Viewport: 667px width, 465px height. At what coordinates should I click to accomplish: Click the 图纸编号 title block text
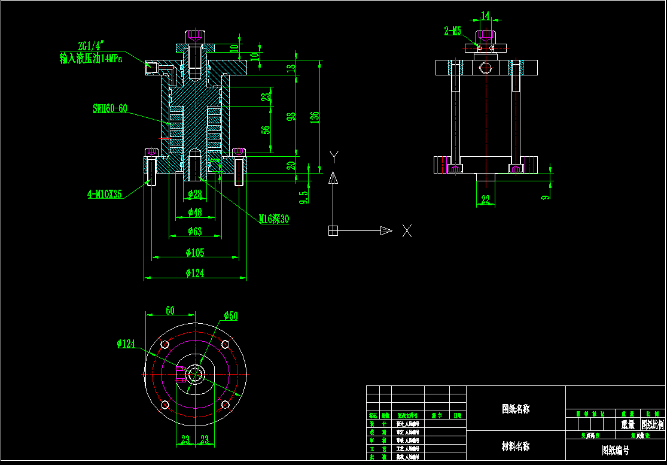click(616, 451)
